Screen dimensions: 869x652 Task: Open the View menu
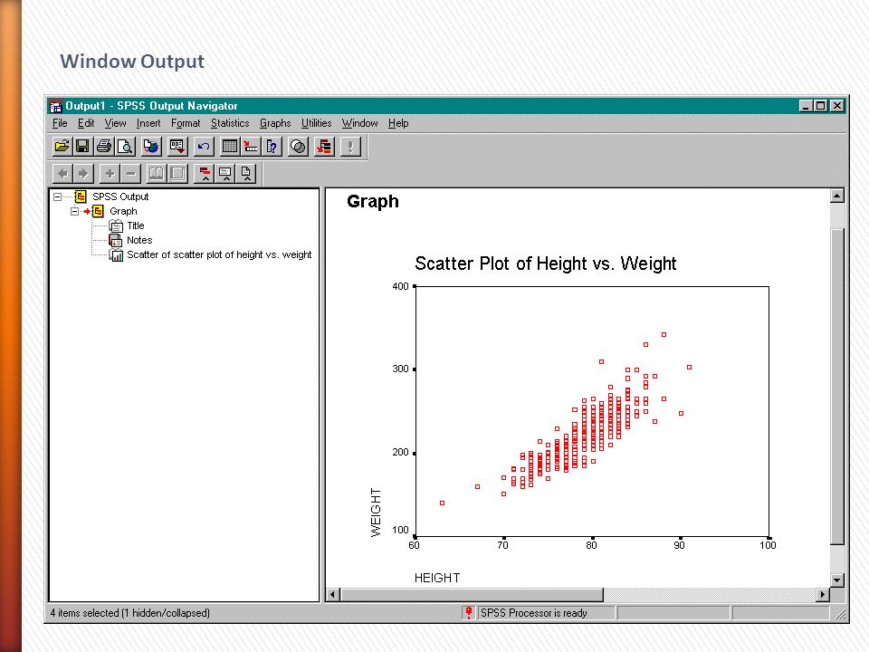click(x=115, y=123)
